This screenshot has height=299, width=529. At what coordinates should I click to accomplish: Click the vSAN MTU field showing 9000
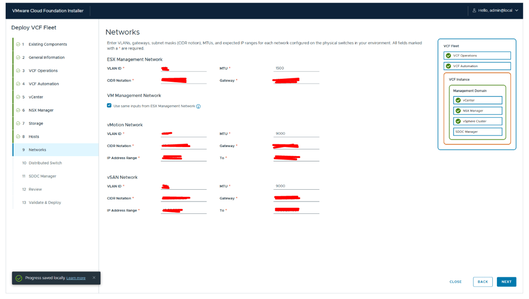coord(296,186)
